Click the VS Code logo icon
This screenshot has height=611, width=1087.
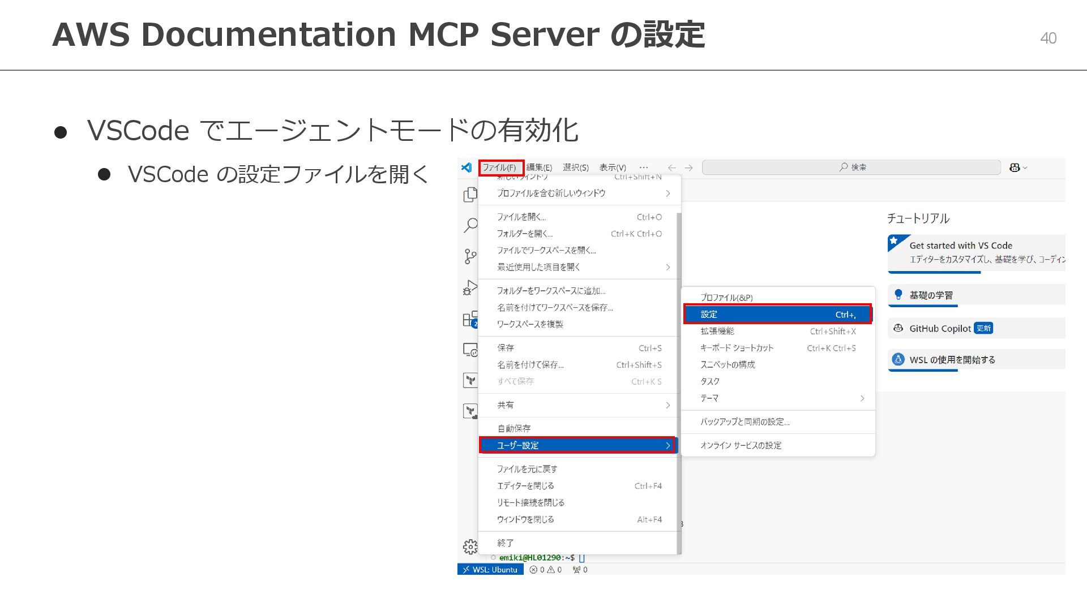467,167
